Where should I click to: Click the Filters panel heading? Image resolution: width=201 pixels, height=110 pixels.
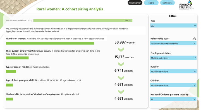[173, 16]
